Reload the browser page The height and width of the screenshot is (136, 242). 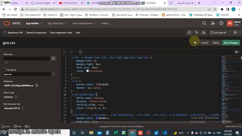(x=15, y=9)
